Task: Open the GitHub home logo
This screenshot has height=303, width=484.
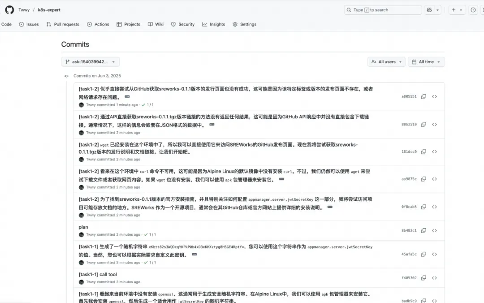Action: click(x=9, y=10)
